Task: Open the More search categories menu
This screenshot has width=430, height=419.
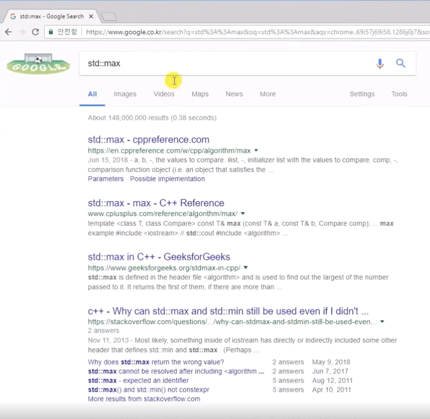Action: [x=268, y=94]
